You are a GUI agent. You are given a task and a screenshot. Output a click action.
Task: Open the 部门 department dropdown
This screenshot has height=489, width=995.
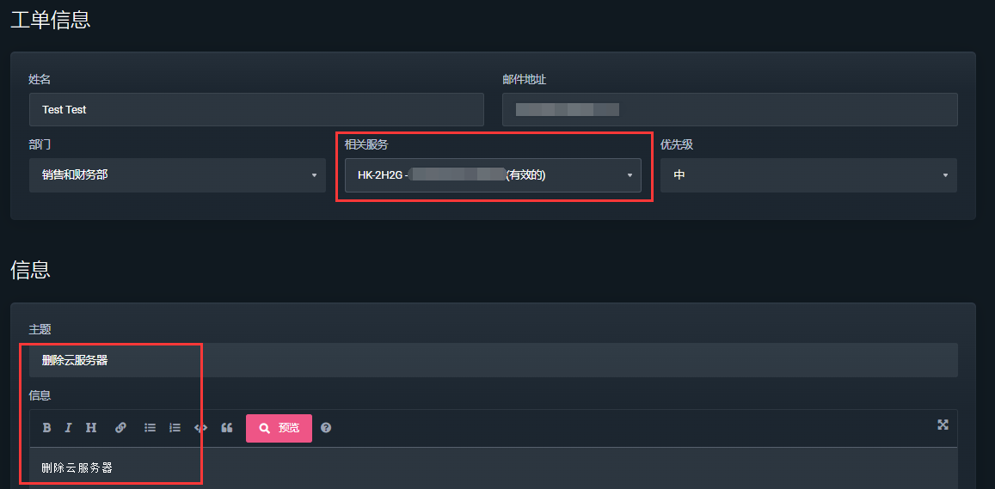[177, 175]
